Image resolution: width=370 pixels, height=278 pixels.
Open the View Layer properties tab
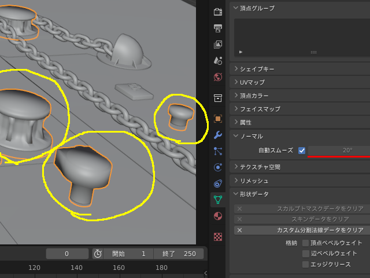pyautogui.click(x=218, y=44)
